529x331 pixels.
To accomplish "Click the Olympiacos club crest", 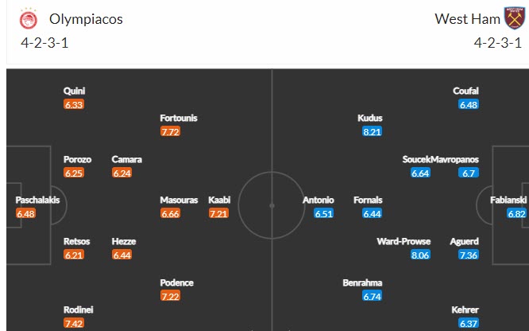I will click(20, 18).
